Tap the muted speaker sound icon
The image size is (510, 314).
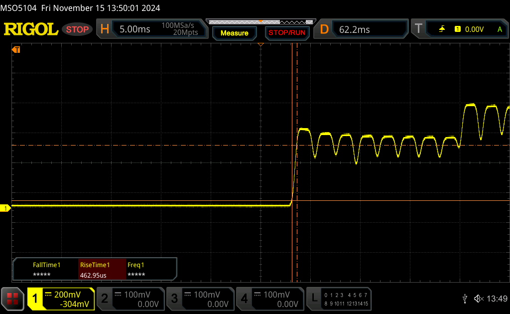pos(478,299)
